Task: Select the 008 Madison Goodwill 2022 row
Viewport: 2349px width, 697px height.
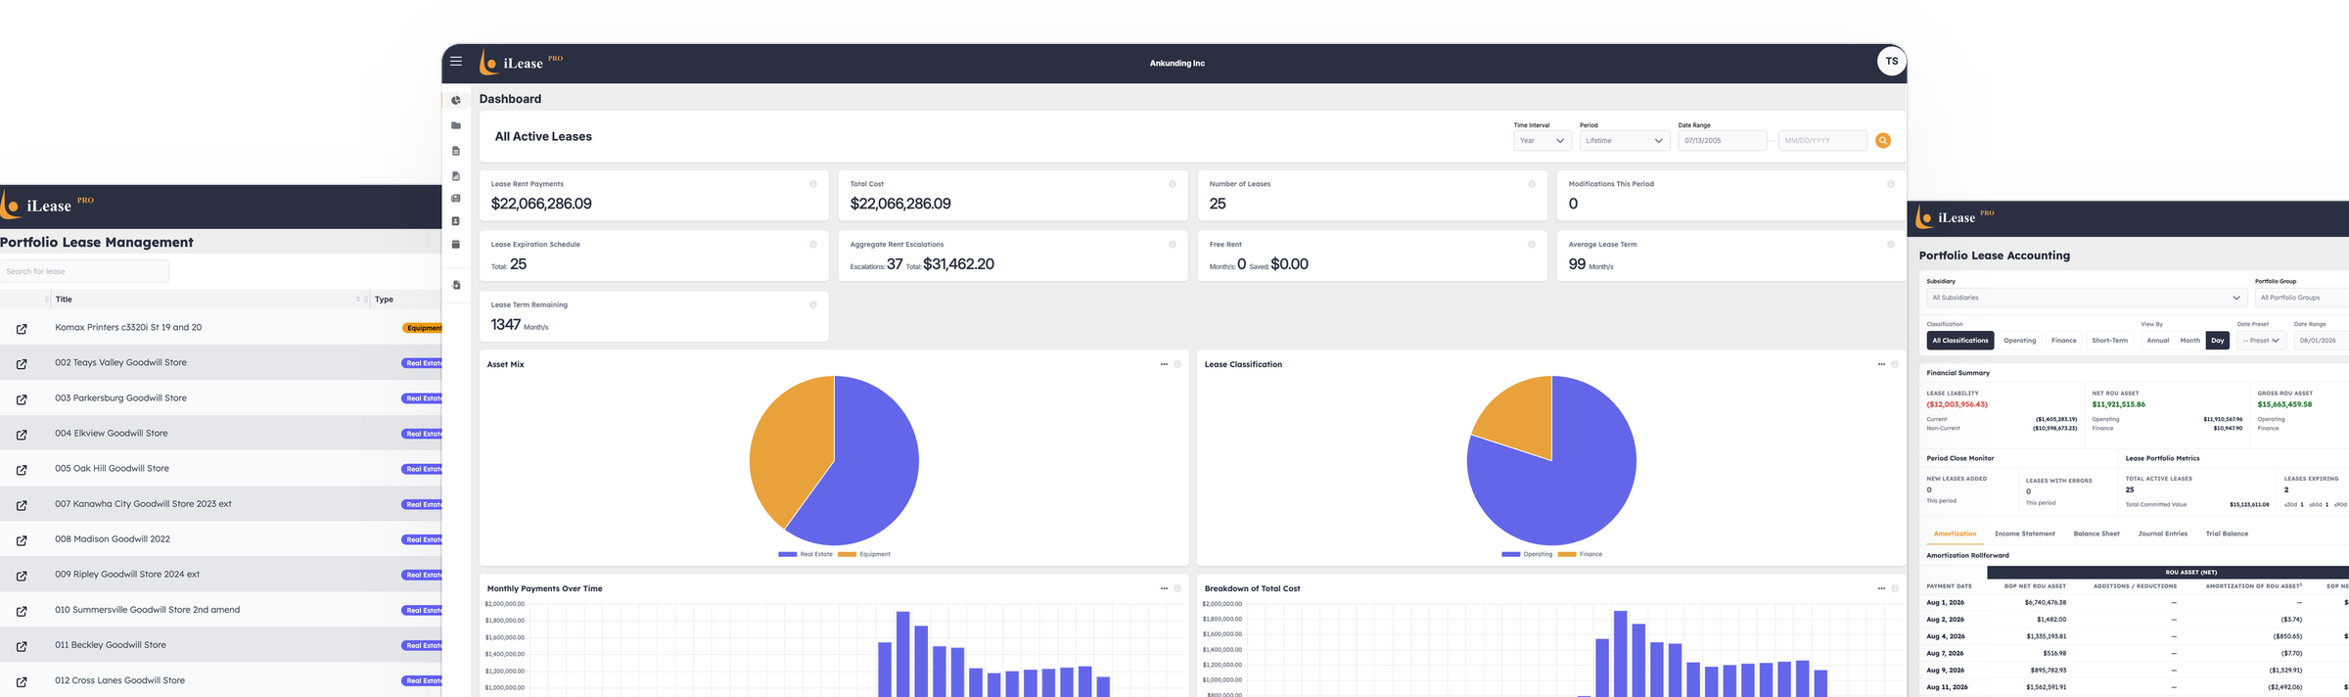Action: click(221, 539)
